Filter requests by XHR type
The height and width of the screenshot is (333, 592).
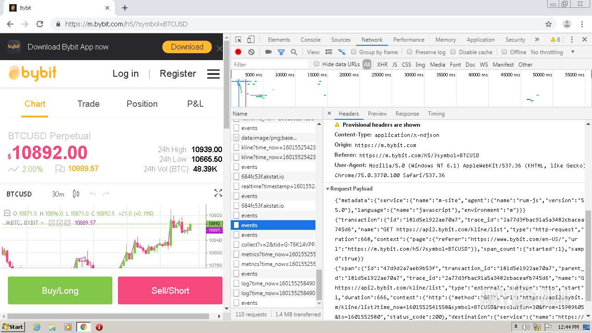(382, 64)
